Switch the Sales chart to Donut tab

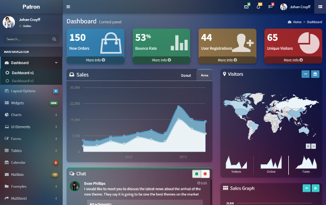click(x=186, y=76)
